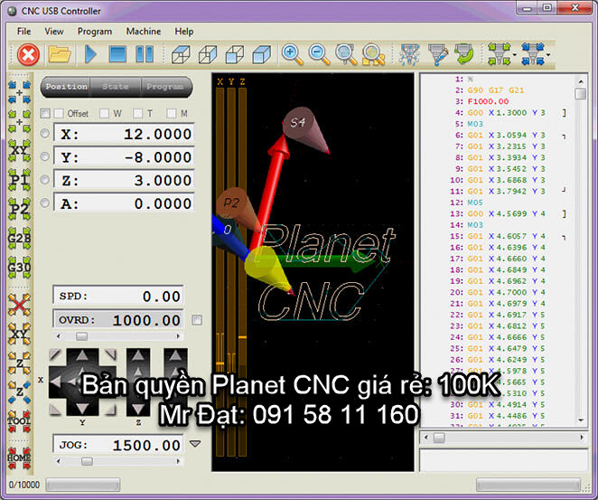Open dropdown arrow beside green toolbar icon
The width and height of the screenshot is (598, 500).
tap(515, 55)
